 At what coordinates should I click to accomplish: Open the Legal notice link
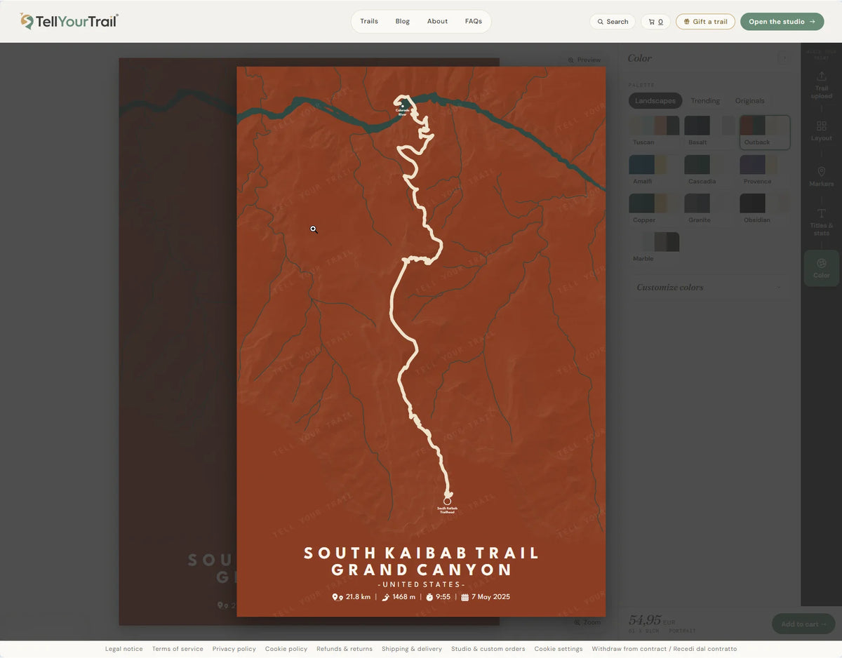[x=124, y=649]
